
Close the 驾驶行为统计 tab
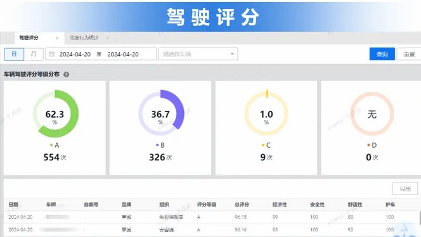pyautogui.click(x=108, y=38)
